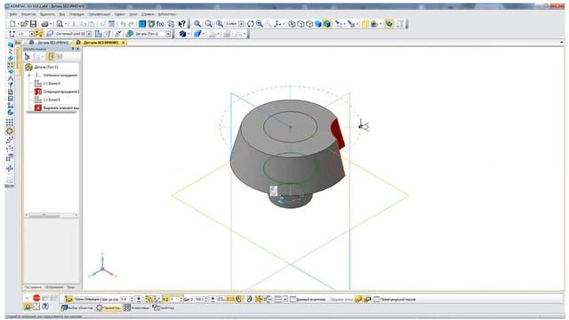Open the Операции menu
This screenshot has width=569, height=320.
point(76,14)
